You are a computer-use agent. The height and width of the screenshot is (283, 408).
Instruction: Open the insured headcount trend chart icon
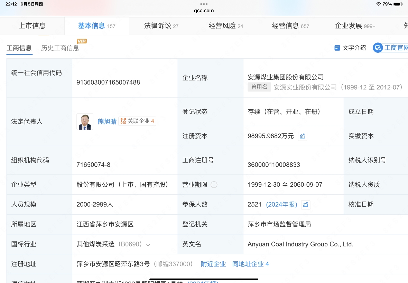(305, 205)
